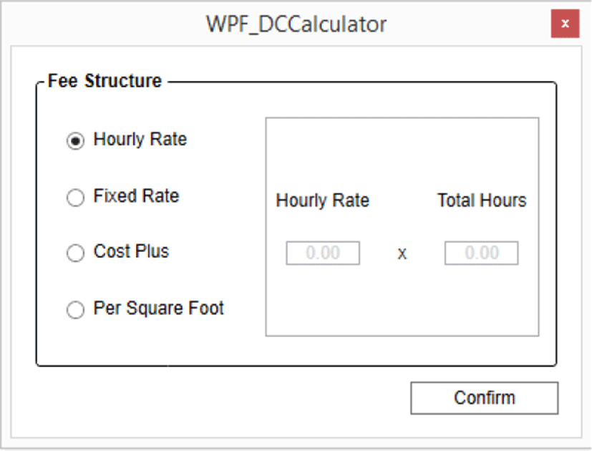592x451 pixels.
Task: Focus the Total Hours input field
Action: [x=481, y=253]
